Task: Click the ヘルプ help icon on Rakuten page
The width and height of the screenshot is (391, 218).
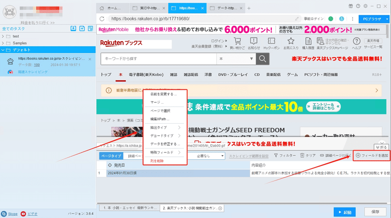Action: click(x=357, y=41)
